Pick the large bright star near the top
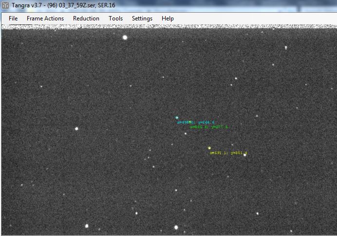Screen dimensions: 337x236 pyautogui.click(x=125, y=37)
